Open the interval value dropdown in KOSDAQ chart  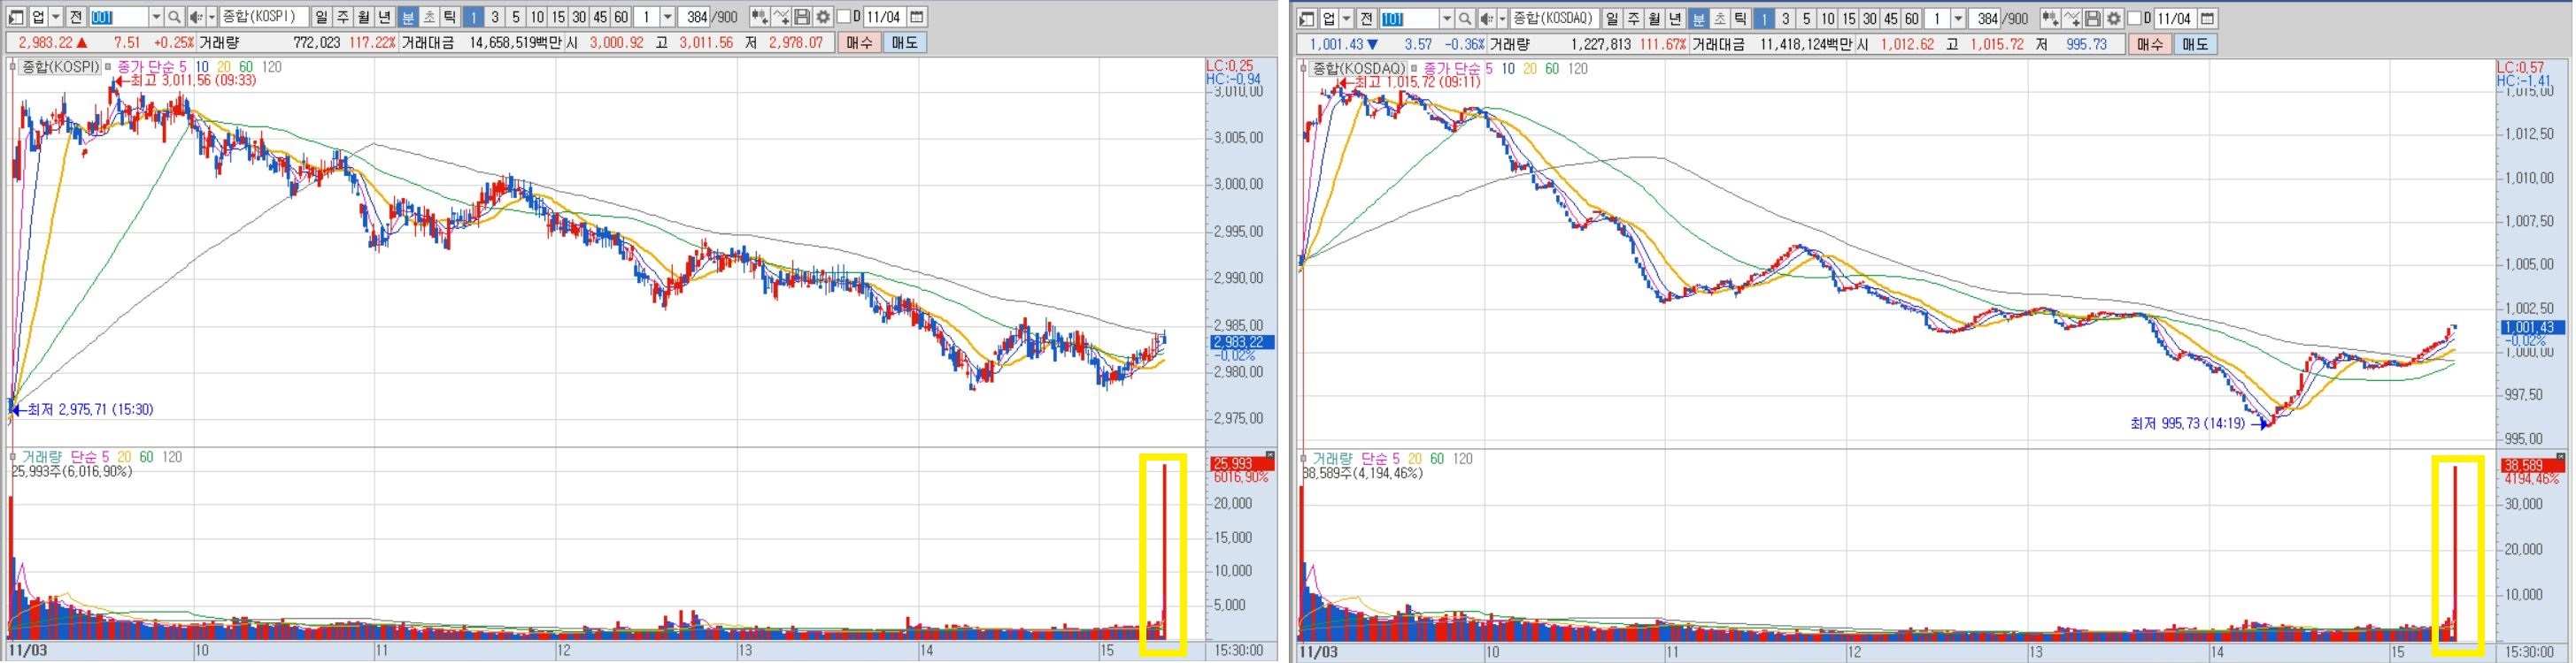1958,18
